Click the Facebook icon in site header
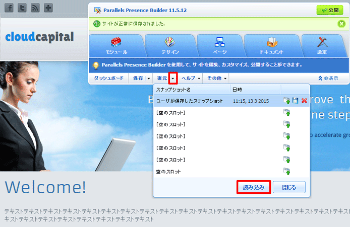 [9, 9]
